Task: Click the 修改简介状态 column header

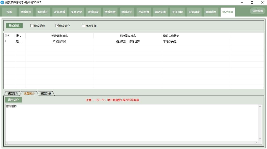Action: (x=128, y=36)
